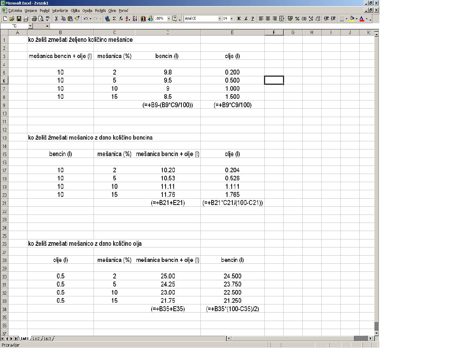Click the red font color A swatch
The width and height of the screenshot is (450, 360).
tap(362, 19)
